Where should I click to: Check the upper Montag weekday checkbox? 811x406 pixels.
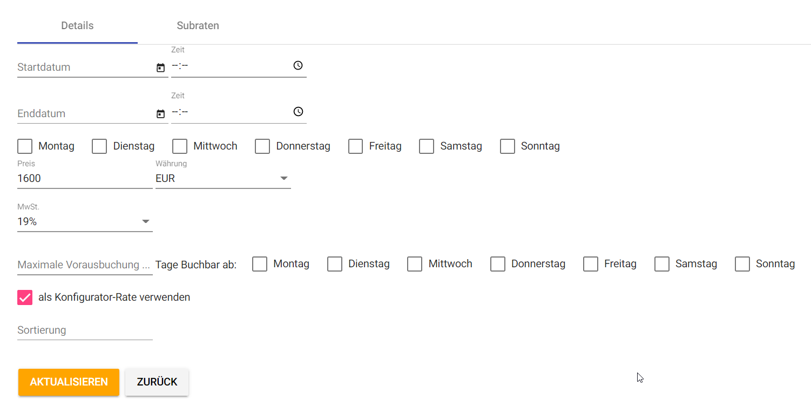pyautogui.click(x=25, y=146)
